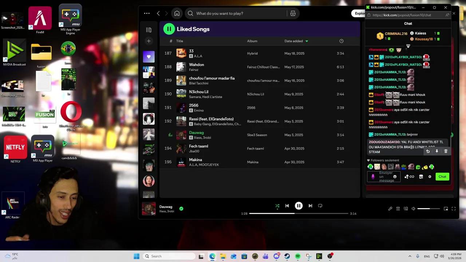Mute Spotify with the speaker icon
The height and width of the screenshot is (262, 466).
pyautogui.click(x=413, y=209)
